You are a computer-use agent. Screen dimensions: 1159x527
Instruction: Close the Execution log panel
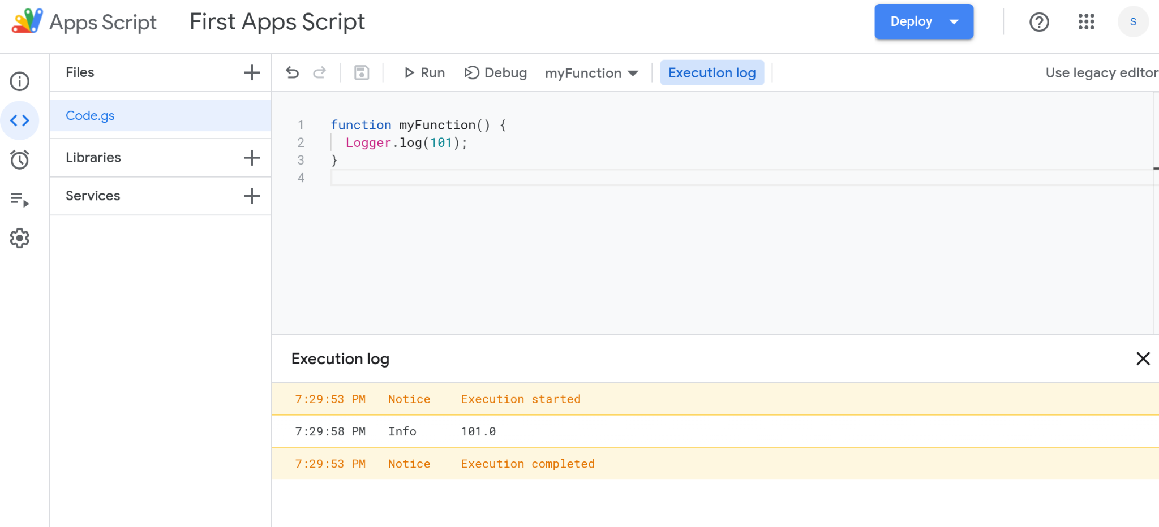pos(1143,358)
